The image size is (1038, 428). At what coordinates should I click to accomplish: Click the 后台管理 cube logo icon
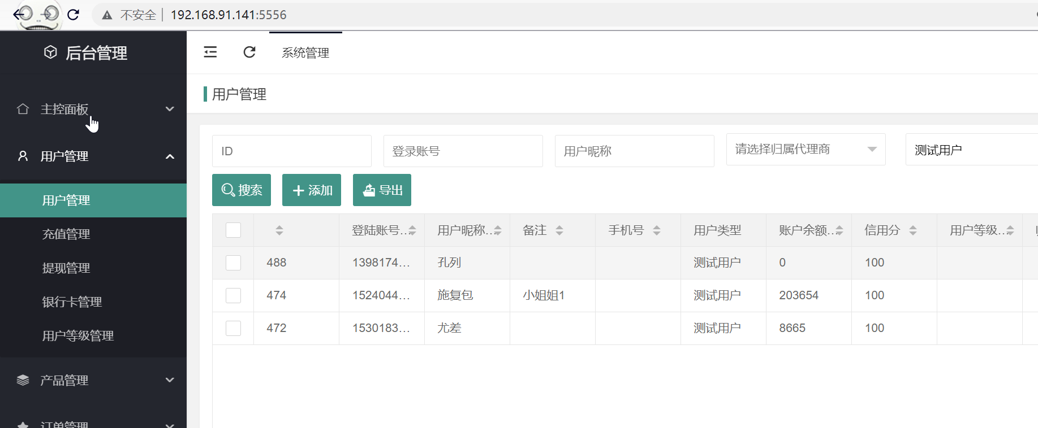point(50,53)
